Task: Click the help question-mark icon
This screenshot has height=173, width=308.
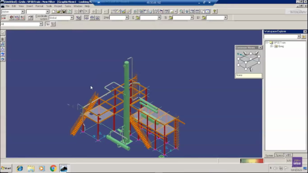Action: 215,12
